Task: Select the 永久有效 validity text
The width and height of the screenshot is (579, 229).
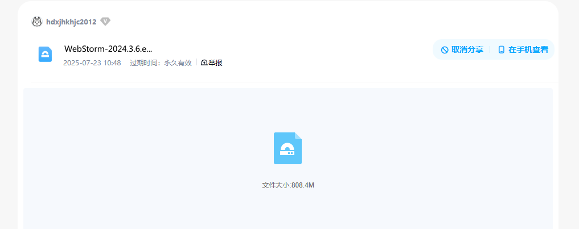Action: pyautogui.click(x=178, y=63)
